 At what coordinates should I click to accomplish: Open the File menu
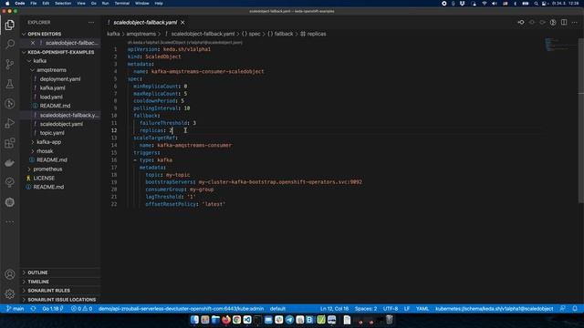click(34, 4)
